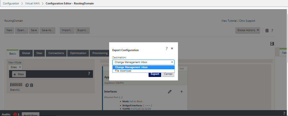Add an interface with the plus icon
Image resolution: width=288 pixels, height=116 pixels.
182,92
